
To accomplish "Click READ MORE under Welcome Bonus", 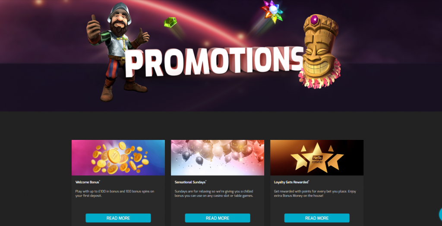I will (118, 218).
